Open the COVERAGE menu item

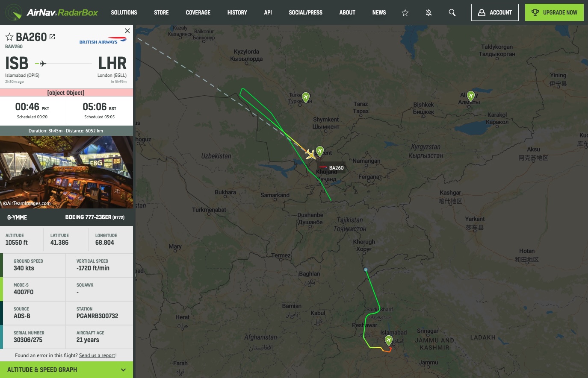(x=198, y=12)
